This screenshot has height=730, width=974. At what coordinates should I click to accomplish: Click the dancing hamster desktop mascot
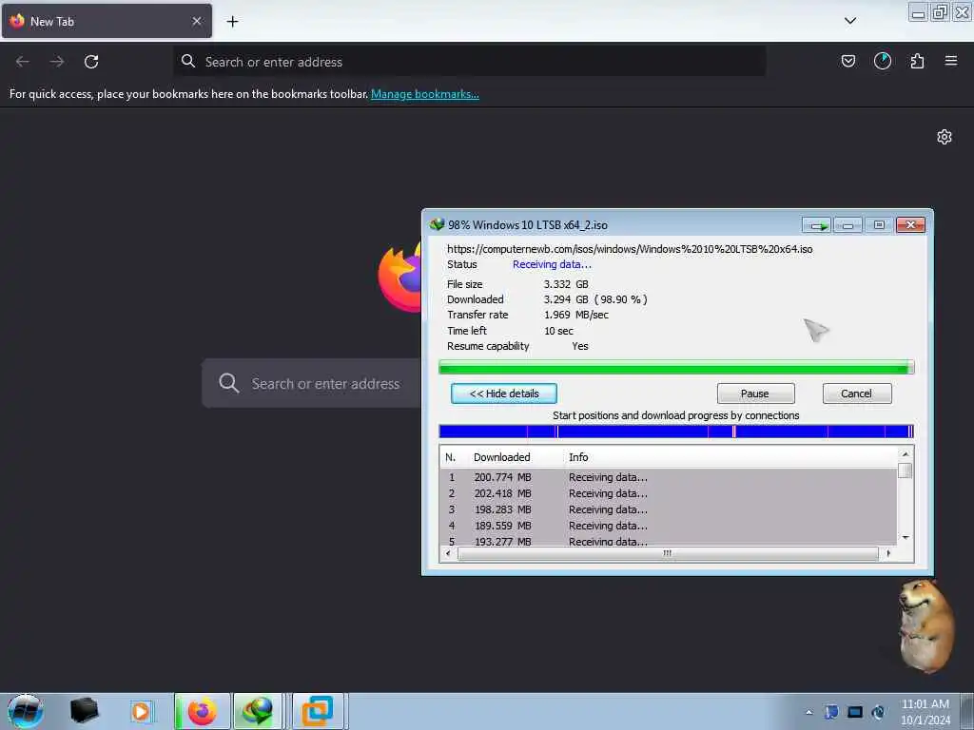[925, 625]
